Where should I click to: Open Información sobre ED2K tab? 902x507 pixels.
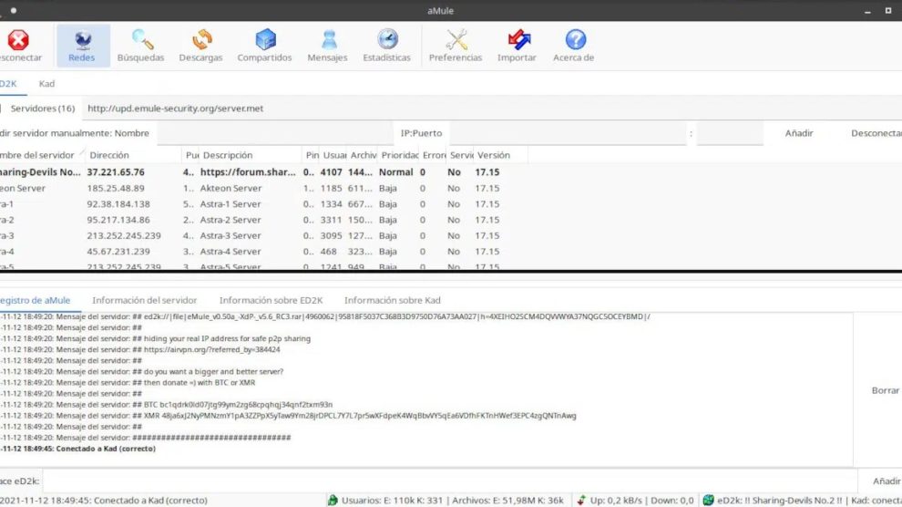pos(271,300)
